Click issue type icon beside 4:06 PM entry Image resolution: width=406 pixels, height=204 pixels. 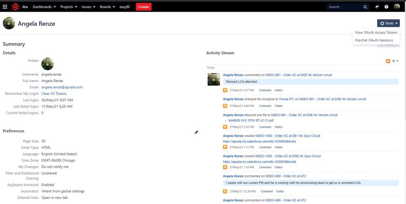[x=225, y=106]
